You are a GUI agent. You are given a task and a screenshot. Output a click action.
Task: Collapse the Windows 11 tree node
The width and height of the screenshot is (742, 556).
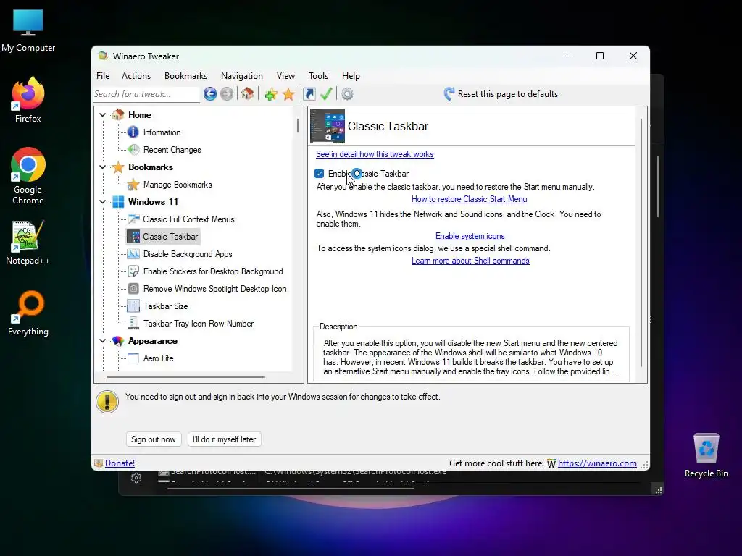click(102, 202)
